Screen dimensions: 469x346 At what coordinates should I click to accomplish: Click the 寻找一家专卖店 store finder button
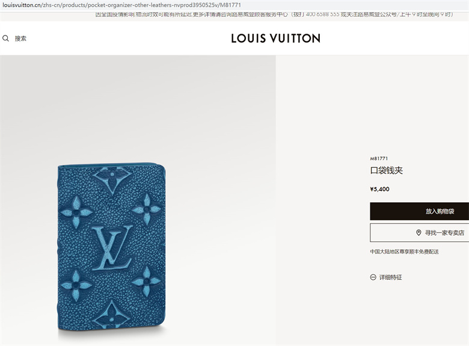pyautogui.click(x=419, y=232)
